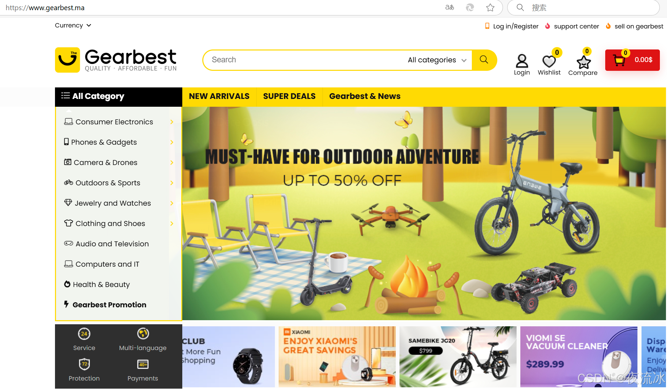Click the Log in/Register link
Screen dimensions: 667x390
point(516,26)
